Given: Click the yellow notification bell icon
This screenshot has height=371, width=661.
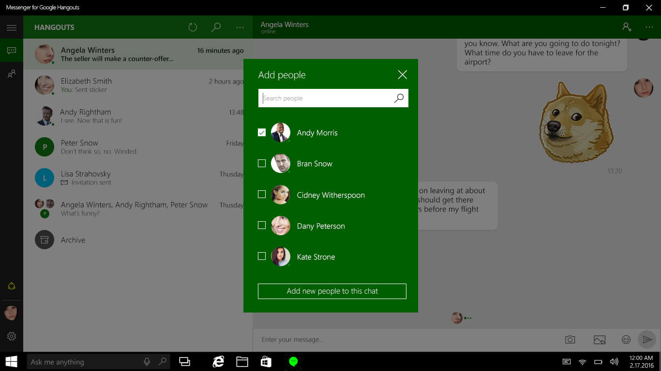Looking at the screenshot, I should click(x=12, y=286).
